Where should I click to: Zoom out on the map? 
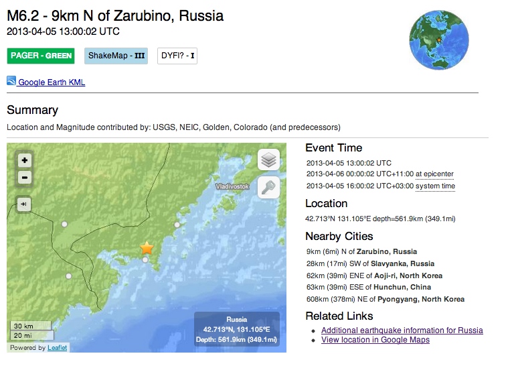point(25,178)
